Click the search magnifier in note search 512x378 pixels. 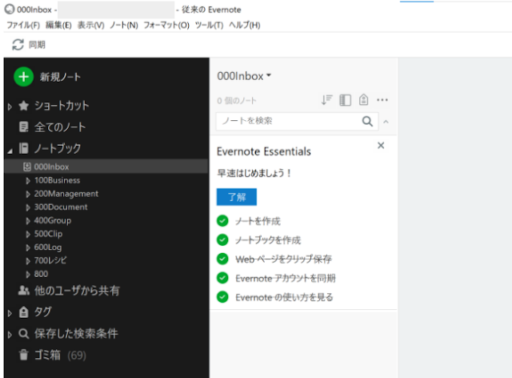[367, 121]
